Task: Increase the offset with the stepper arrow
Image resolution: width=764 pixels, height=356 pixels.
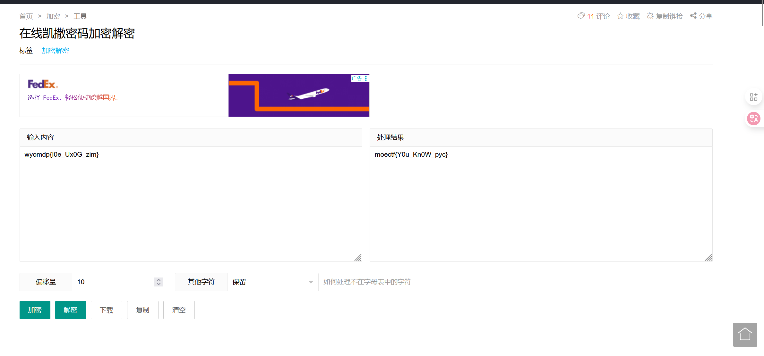Action: (x=159, y=280)
